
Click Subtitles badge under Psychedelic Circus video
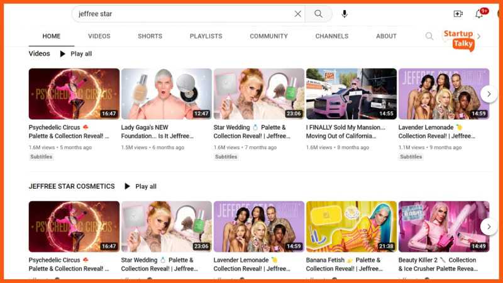click(41, 157)
